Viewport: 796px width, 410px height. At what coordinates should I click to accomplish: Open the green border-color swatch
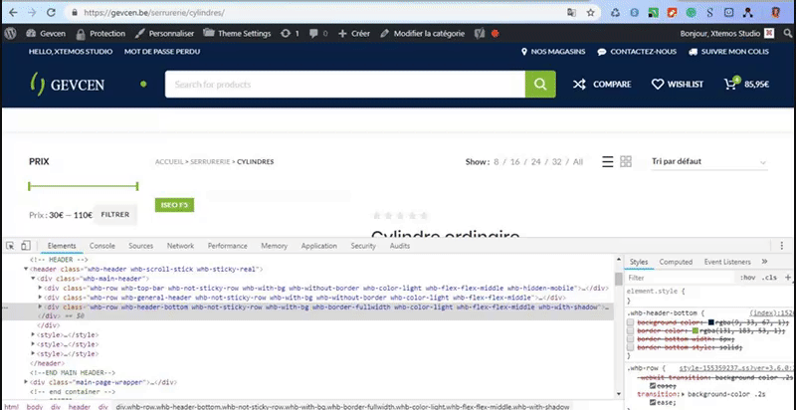(x=695, y=330)
